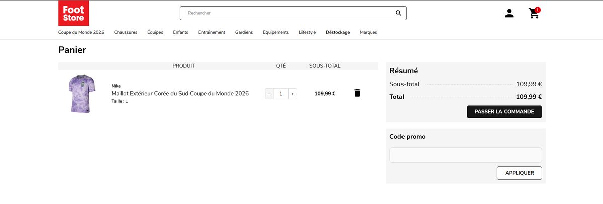This screenshot has width=603, height=204.
Task: Click the Panier page heading
Action: 72,50
